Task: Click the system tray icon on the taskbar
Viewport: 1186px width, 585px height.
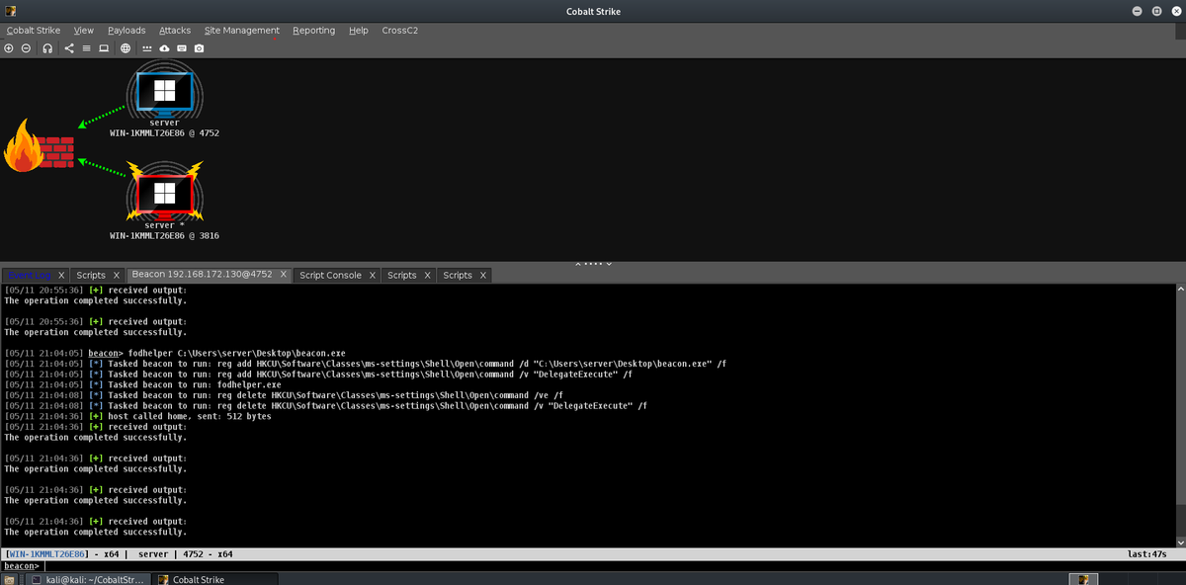Action: [x=1083, y=579]
